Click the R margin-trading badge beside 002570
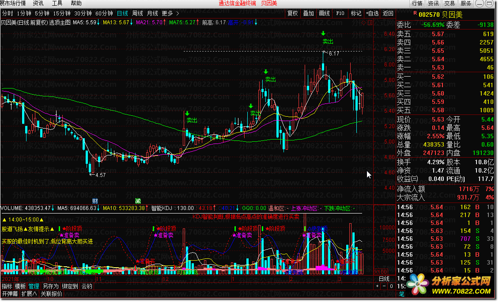Screen dimensions: 499x302 415,13
